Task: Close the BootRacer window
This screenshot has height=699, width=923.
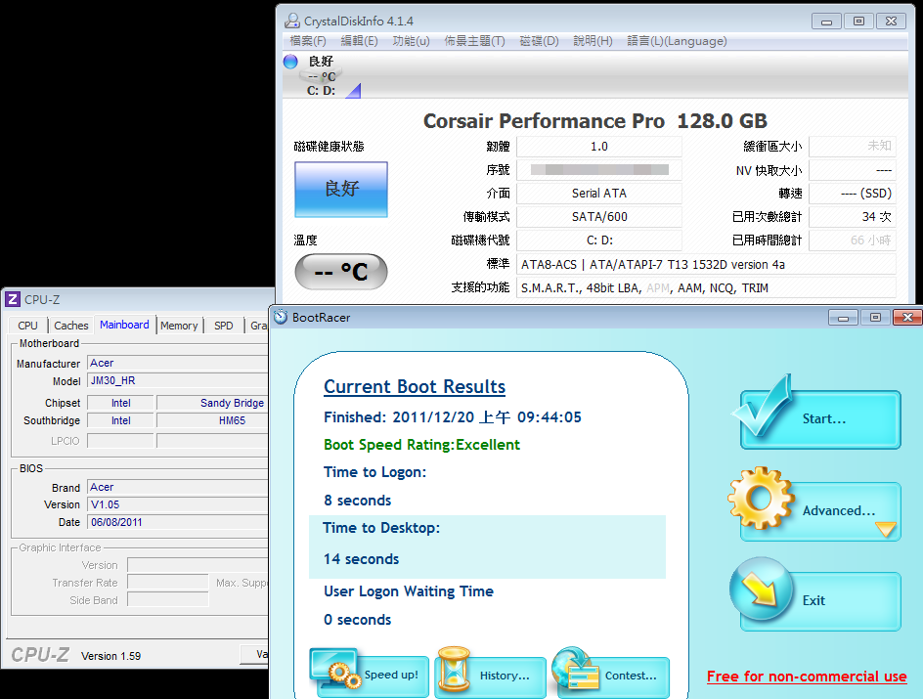Action: click(x=907, y=318)
